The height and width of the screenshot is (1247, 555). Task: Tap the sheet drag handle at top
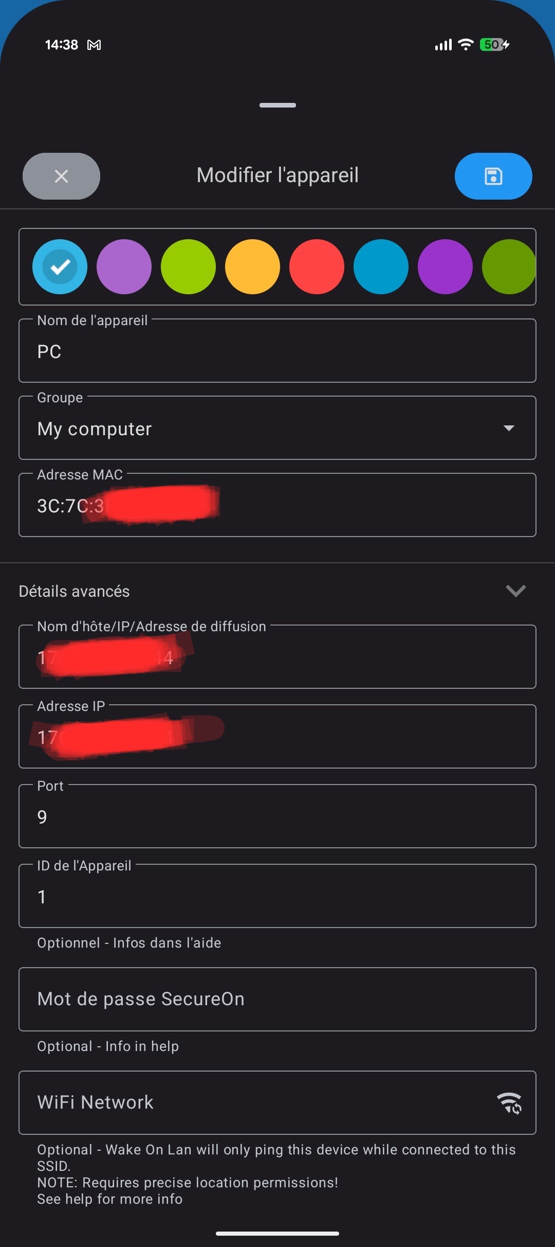pyautogui.click(x=277, y=105)
